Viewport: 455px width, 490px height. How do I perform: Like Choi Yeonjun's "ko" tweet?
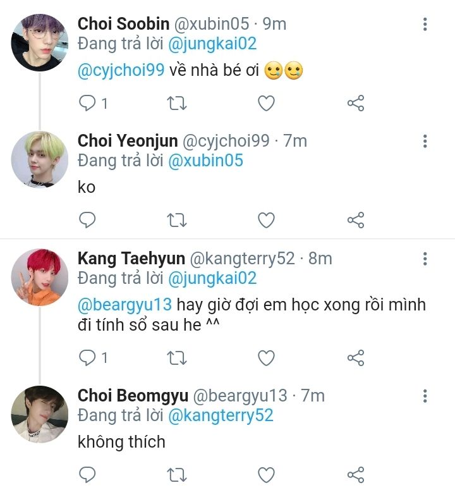coord(266,219)
